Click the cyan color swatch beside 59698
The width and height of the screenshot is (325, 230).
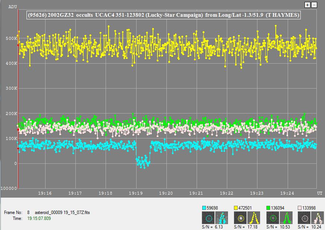(x=204, y=208)
